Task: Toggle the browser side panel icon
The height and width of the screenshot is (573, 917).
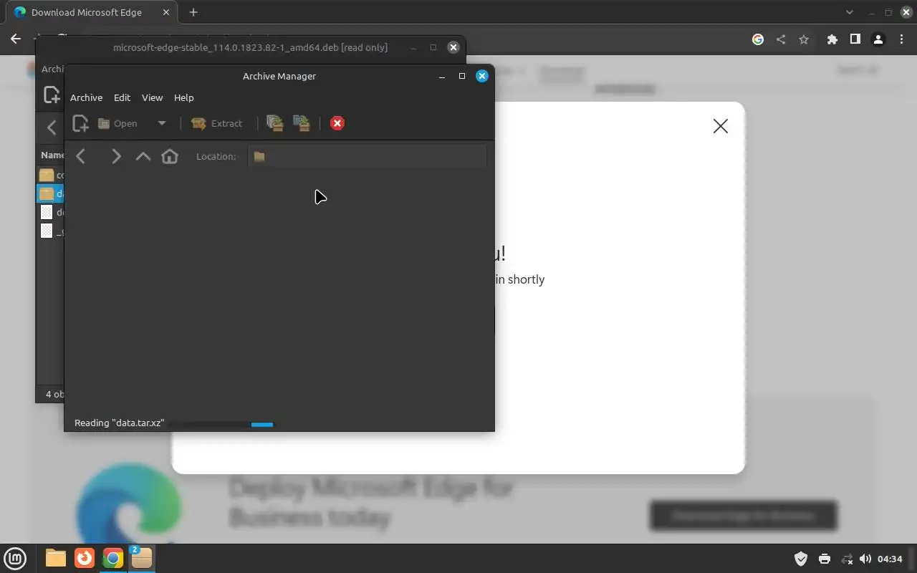Action: [x=855, y=39]
